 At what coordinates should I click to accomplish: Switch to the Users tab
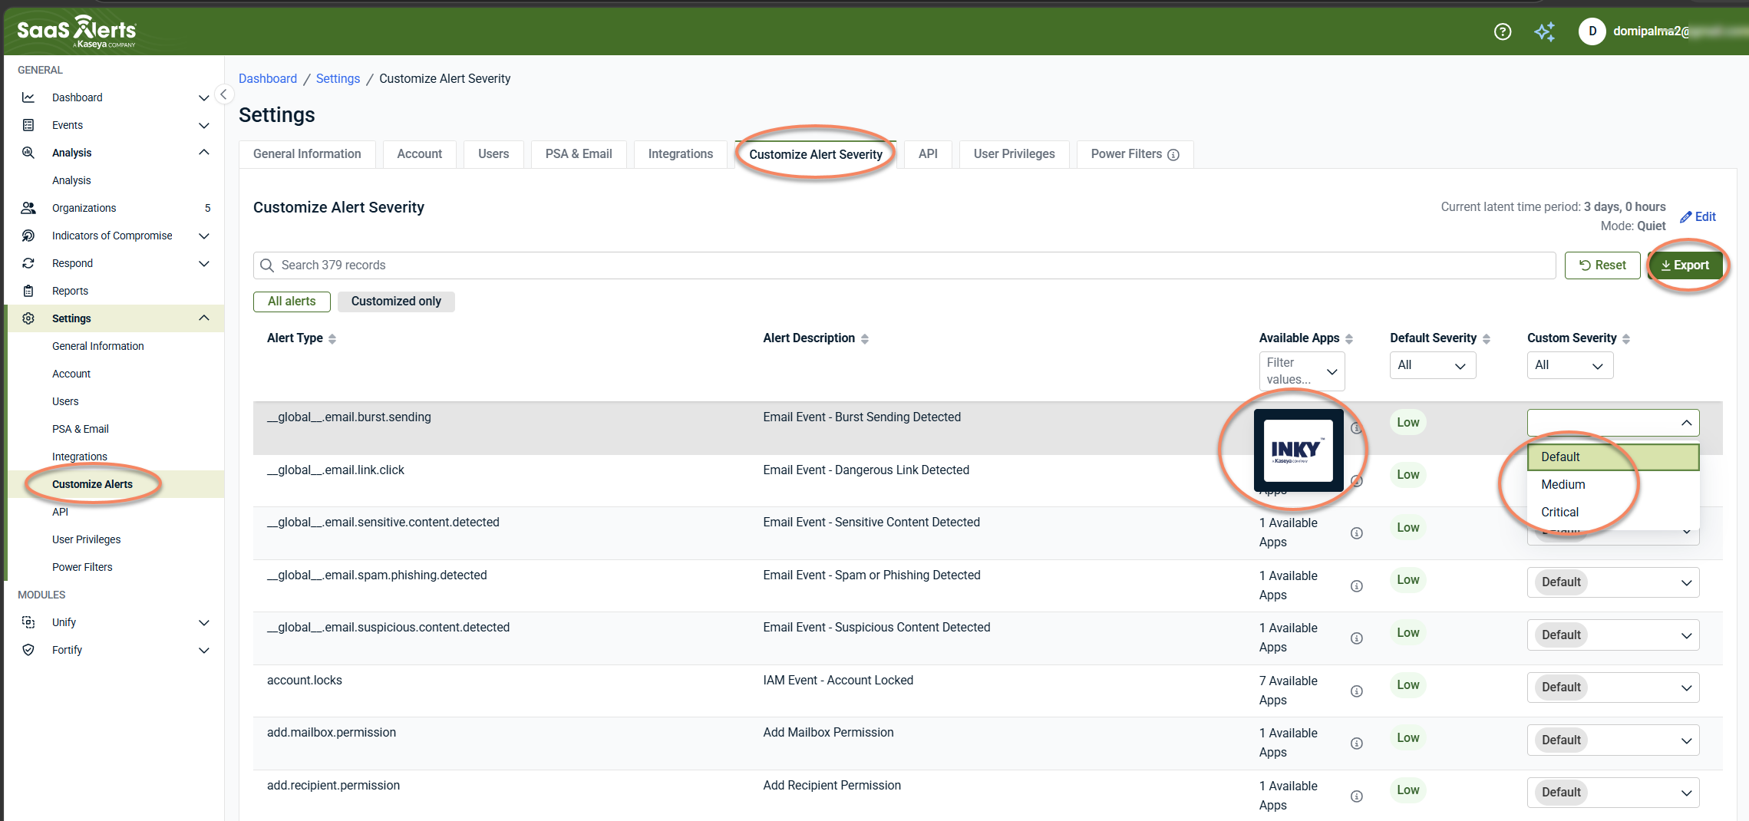click(x=493, y=154)
